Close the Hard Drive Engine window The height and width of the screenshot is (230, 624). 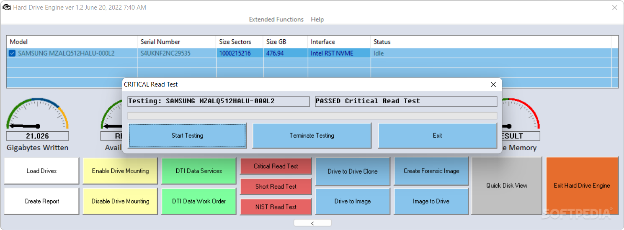(615, 8)
